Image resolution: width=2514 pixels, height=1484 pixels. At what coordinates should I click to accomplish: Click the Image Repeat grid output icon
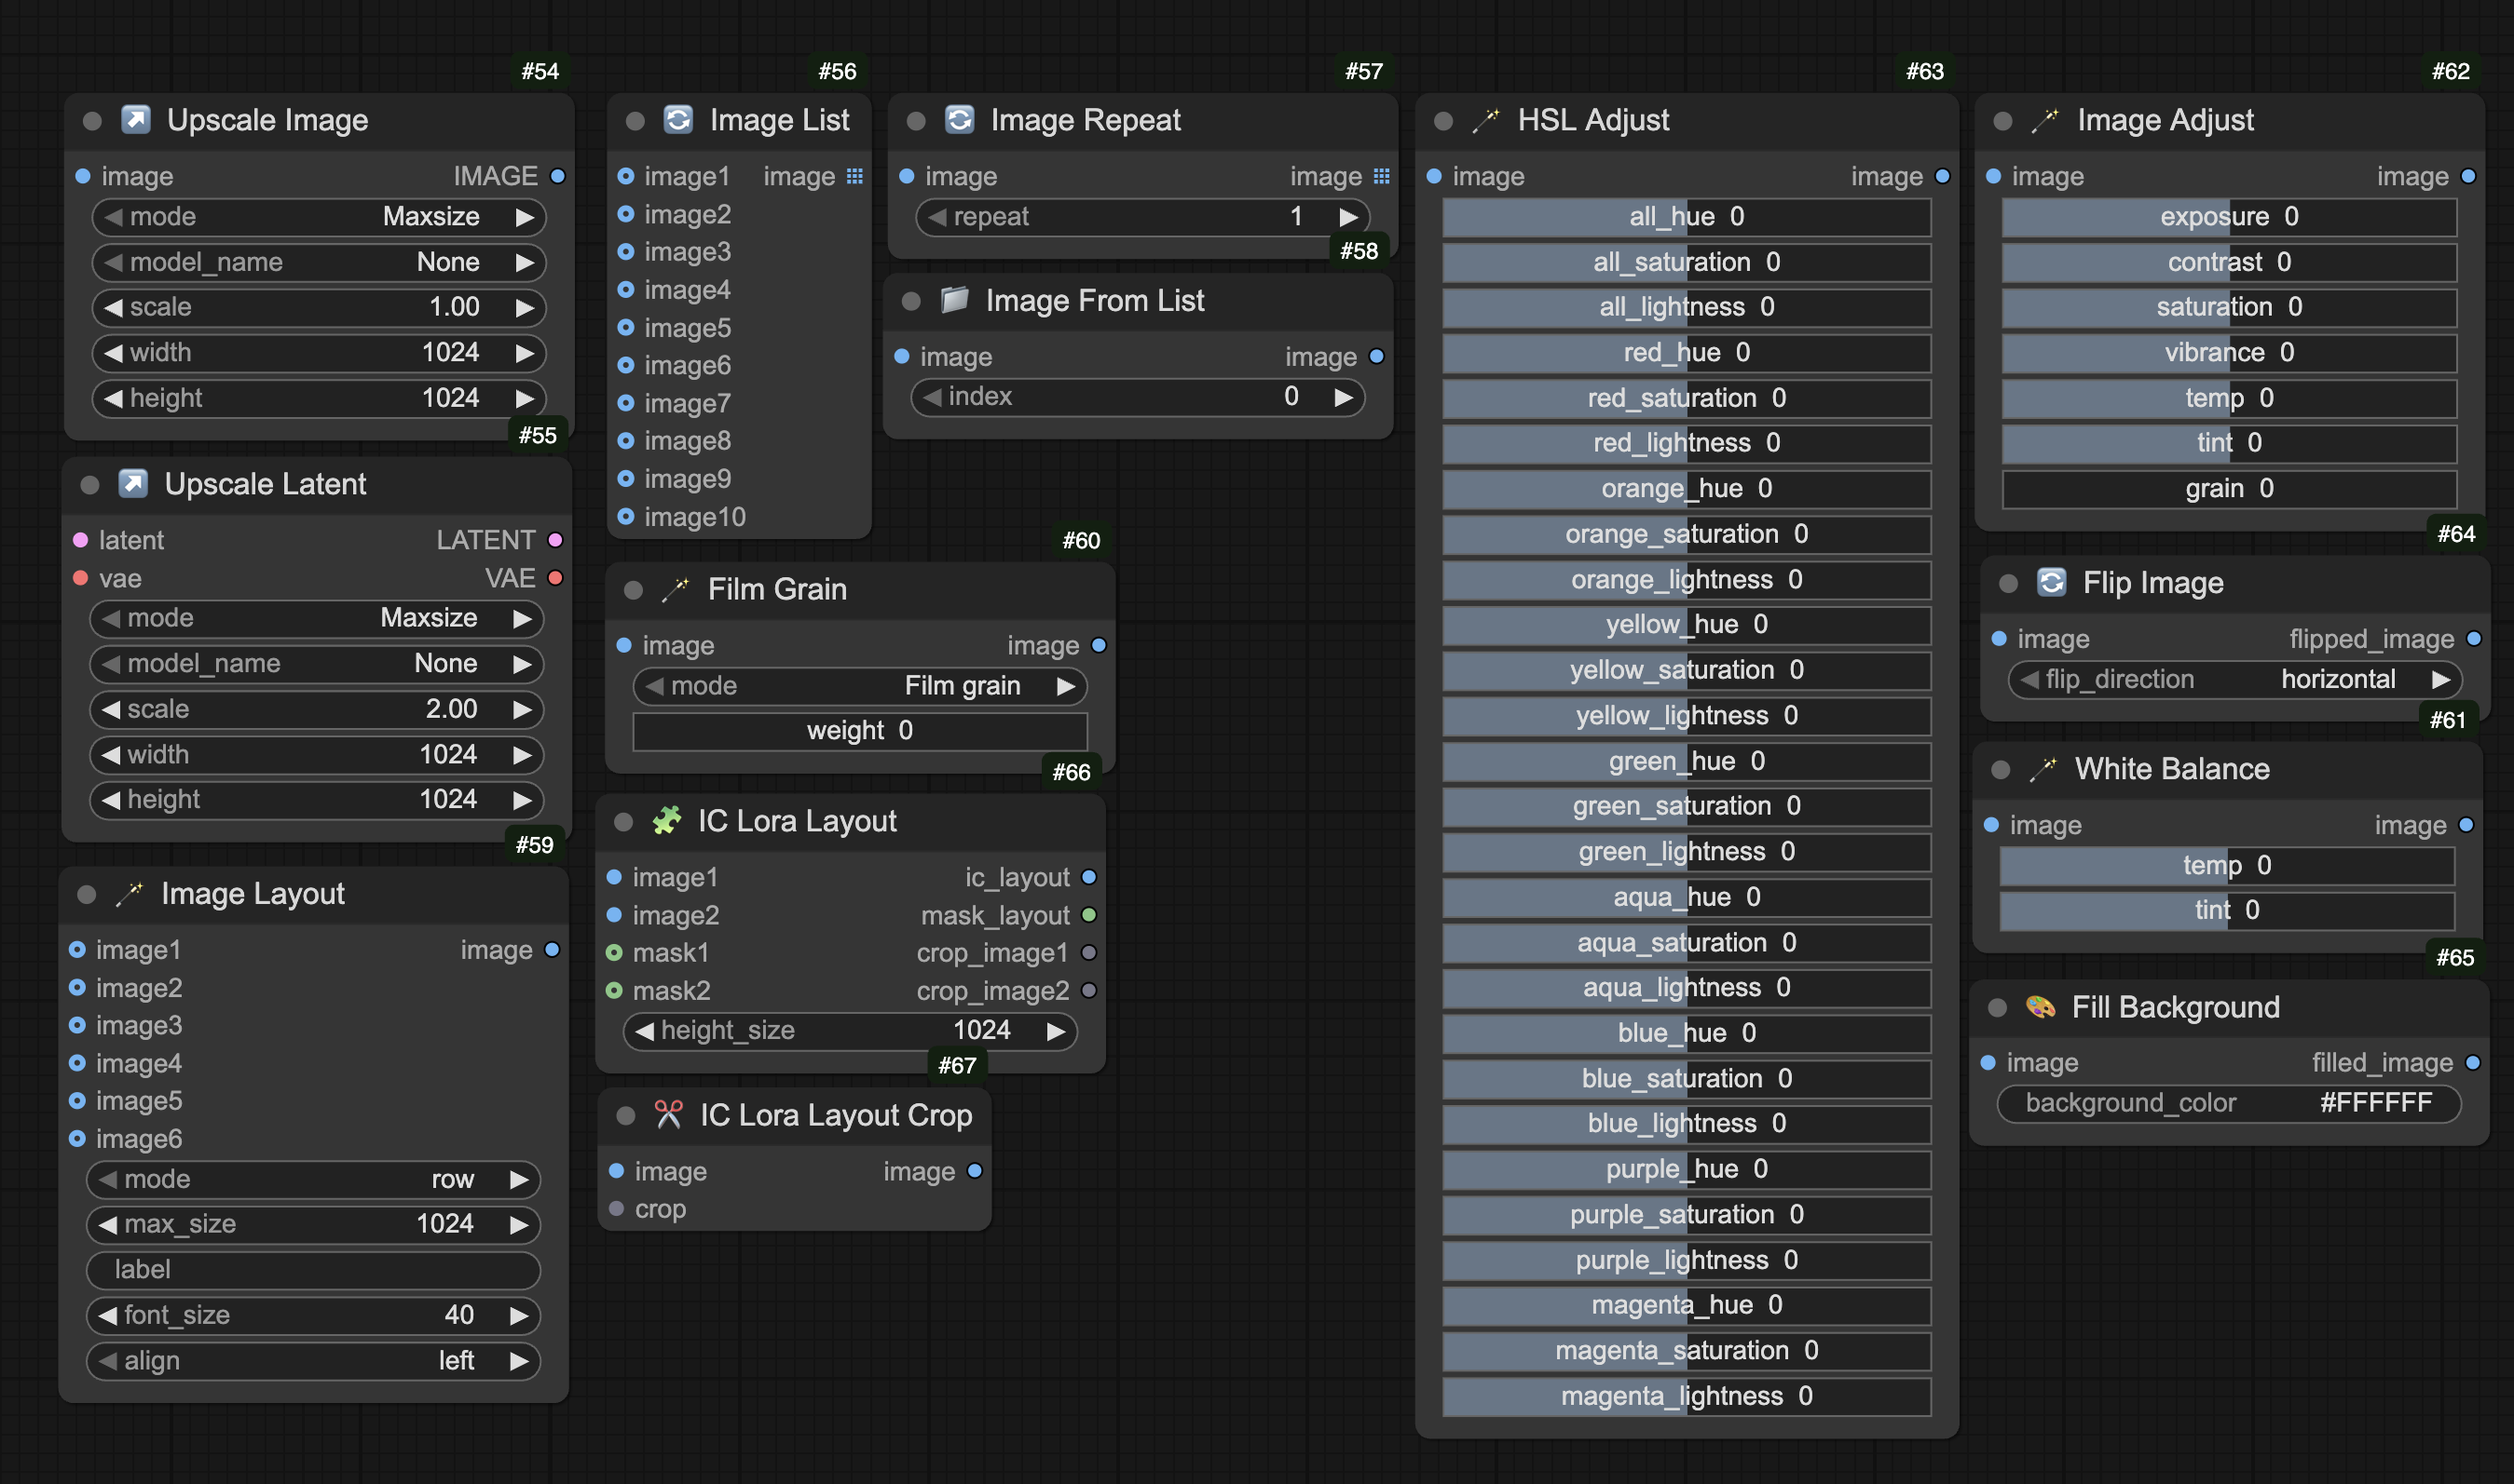point(1381,176)
